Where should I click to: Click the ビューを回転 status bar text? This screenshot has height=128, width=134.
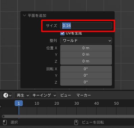point(93,122)
